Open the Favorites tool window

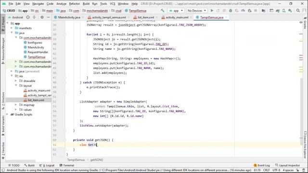click(x=3, y=150)
